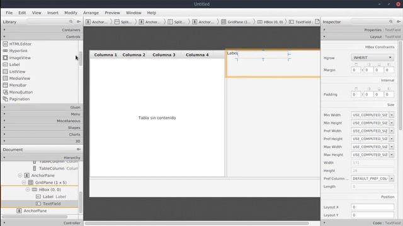Collapse the GridPane (1 x 5) node
Image resolution: width=403 pixels, height=226 pixels.
pyautogui.click(x=24, y=183)
